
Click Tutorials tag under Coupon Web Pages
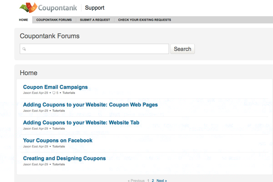tap(59, 111)
